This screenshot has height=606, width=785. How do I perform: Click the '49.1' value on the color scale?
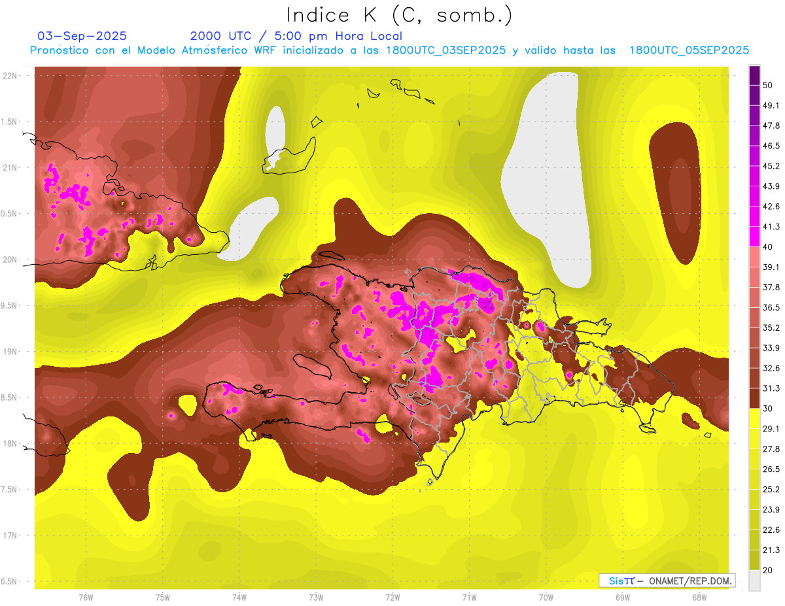point(771,106)
